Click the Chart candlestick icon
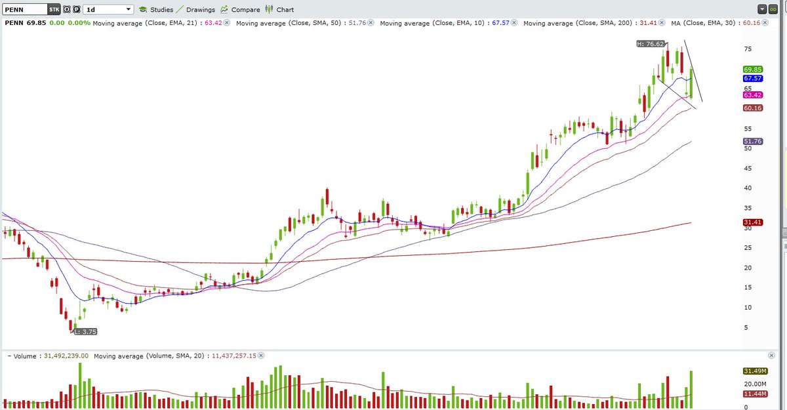The height and width of the screenshot is (410, 787). click(x=268, y=10)
